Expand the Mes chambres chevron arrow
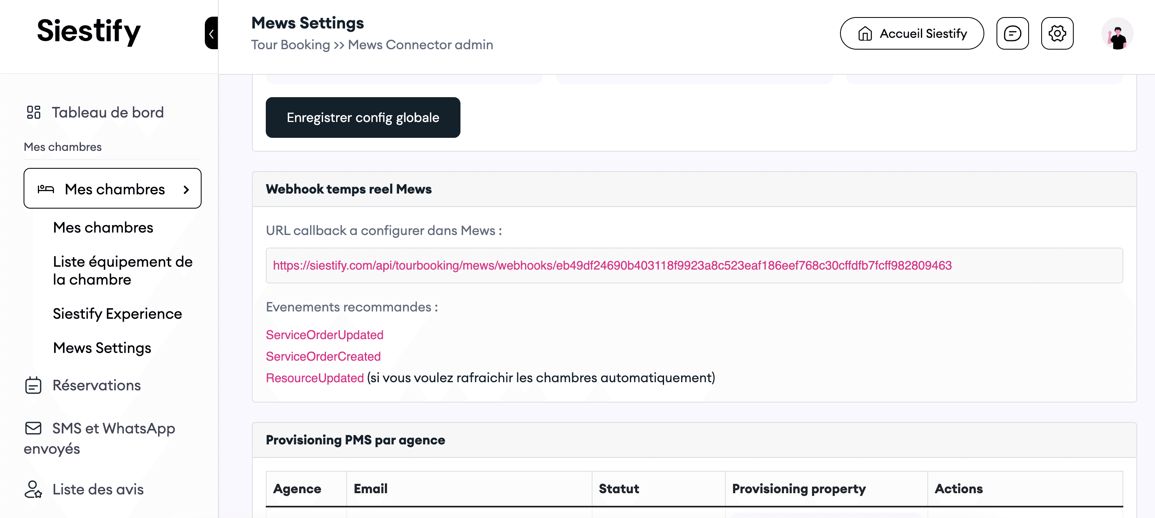Viewport: 1155px width, 518px height. (x=187, y=190)
